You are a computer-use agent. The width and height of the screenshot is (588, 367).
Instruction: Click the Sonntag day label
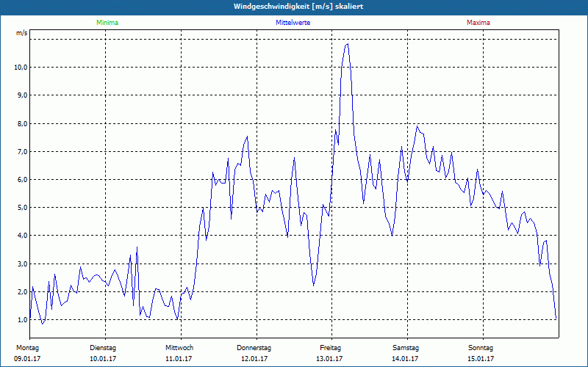point(481,348)
